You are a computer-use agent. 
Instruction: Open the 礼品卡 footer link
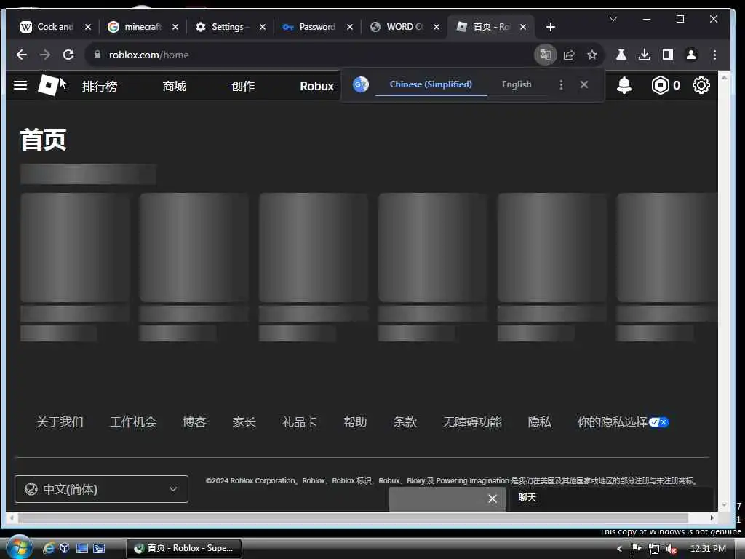click(299, 422)
